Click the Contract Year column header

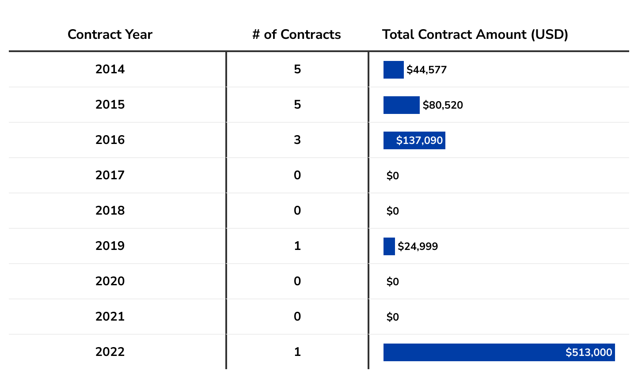click(x=110, y=34)
